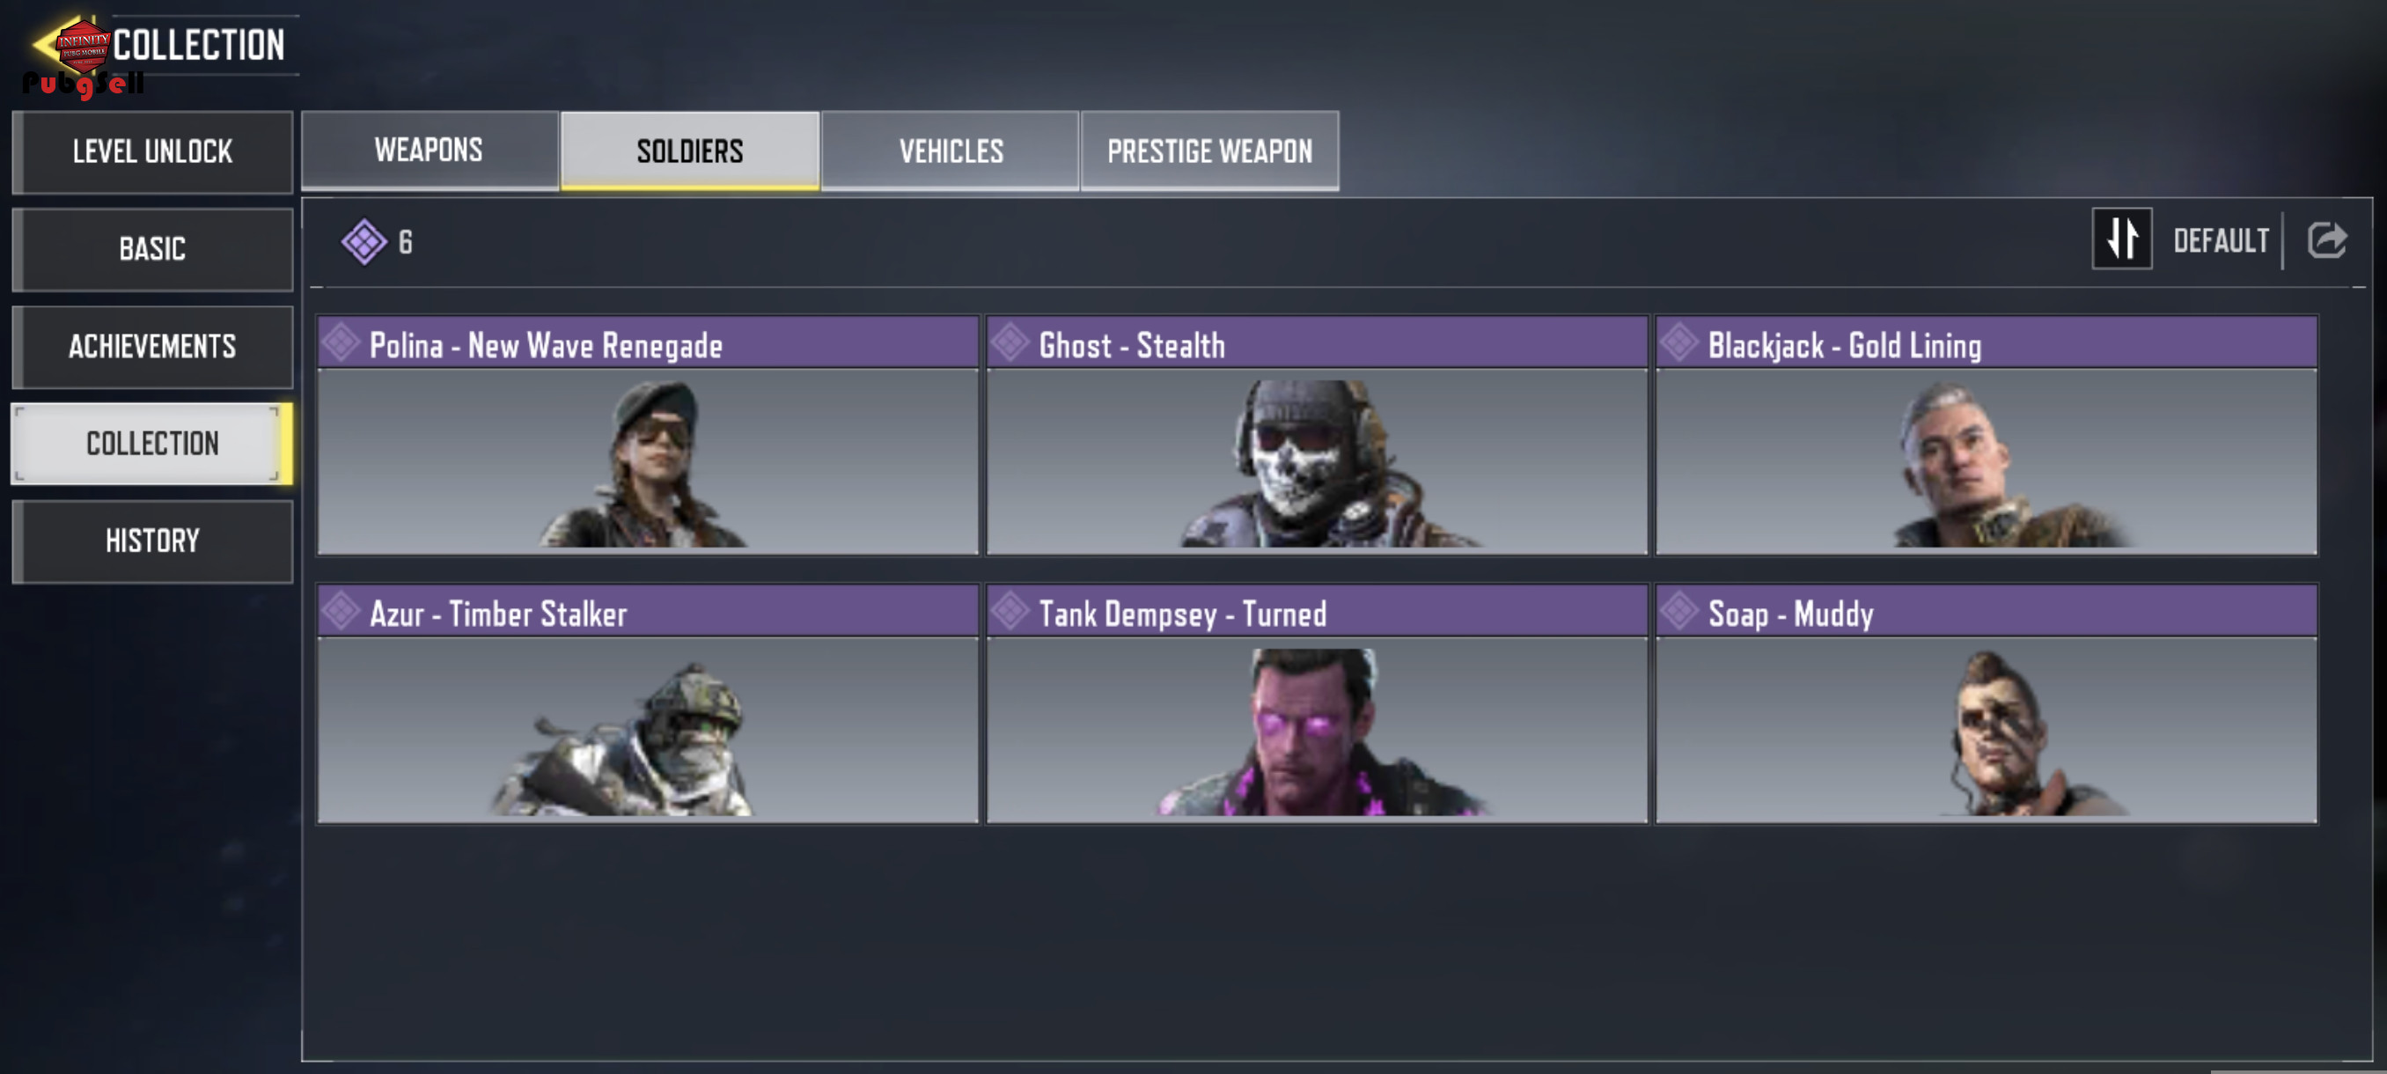Click rarity diamond on Blackjack - Gold Lining
The height and width of the screenshot is (1074, 2387).
1679,344
